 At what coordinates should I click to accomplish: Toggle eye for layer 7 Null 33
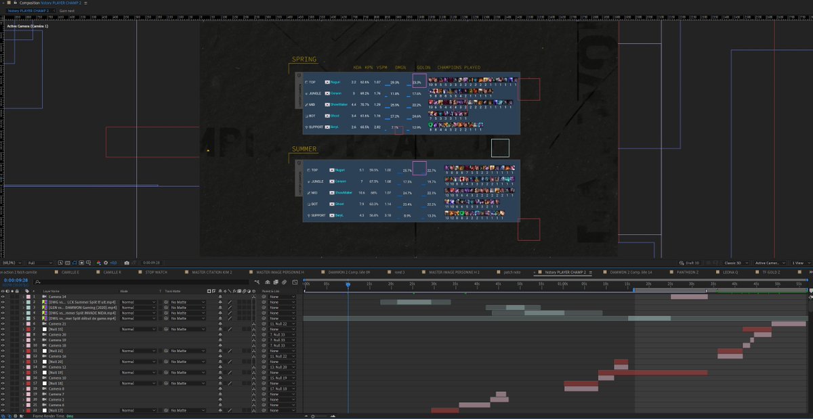tap(3, 329)
